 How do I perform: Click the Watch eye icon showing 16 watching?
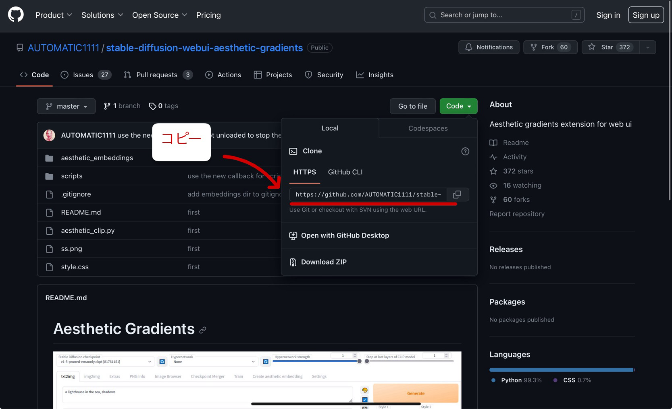pos(493,185)
